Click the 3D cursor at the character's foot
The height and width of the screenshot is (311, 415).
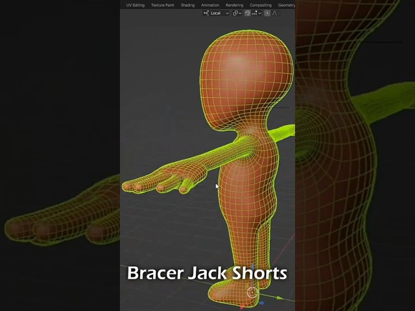pyautogui.click(x=252, y=292)
